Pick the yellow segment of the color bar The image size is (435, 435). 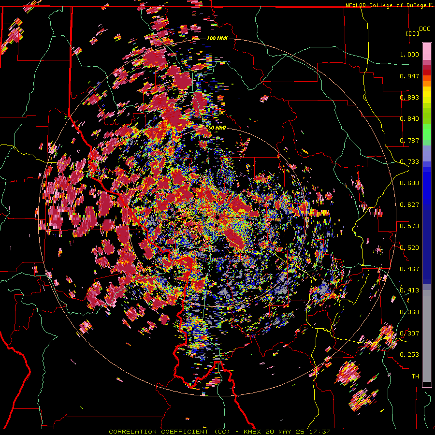pyautogui.click(x=427, y=95)
